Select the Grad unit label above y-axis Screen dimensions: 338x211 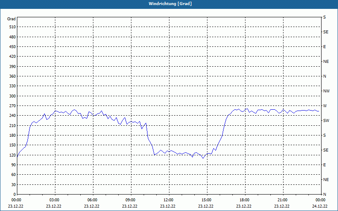[x=11, y=19]
